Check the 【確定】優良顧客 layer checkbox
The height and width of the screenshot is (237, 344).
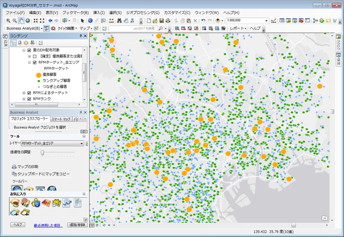(35, 57)
